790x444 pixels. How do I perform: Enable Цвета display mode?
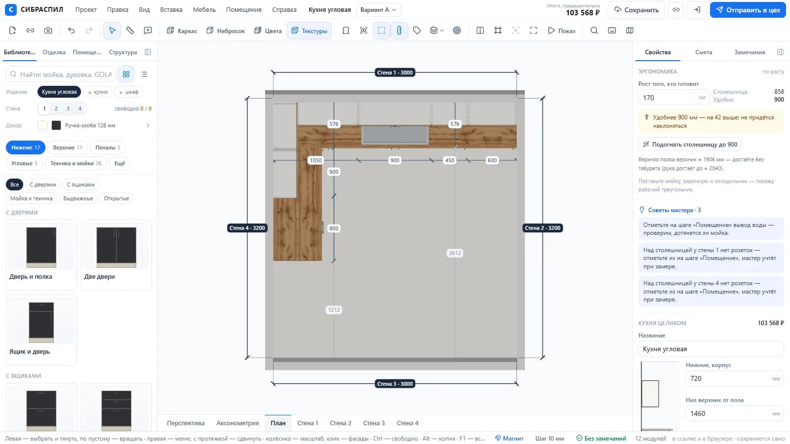(x=268, y=31)
